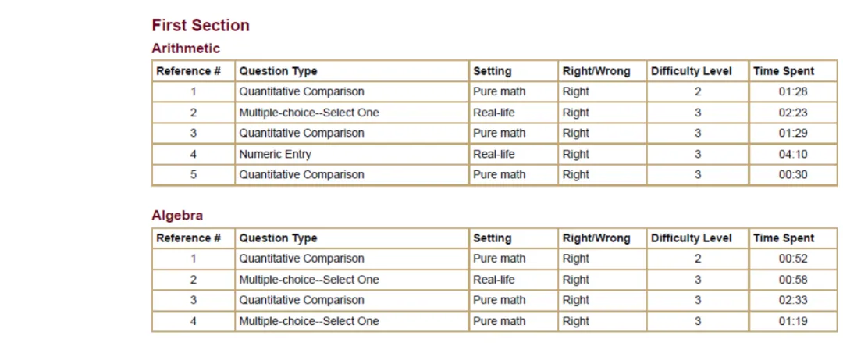Image resolution: width=843 pixels, height=343 pixels.
Task: Select Numeric Entry cell in Arithmetic table
Action: (275, 154)
